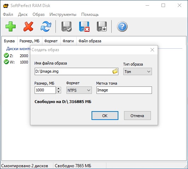Open help via blue question mark icon
This screenshot has height=169, width=188.
click(122, 26)
